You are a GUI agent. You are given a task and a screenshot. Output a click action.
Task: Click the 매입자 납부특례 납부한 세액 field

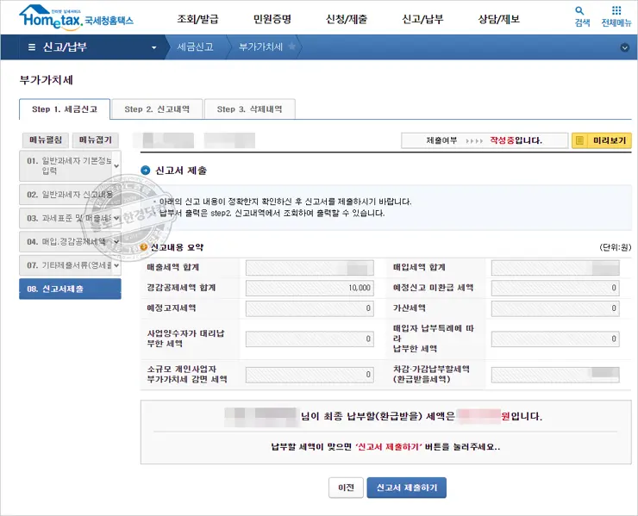(555, 339)
